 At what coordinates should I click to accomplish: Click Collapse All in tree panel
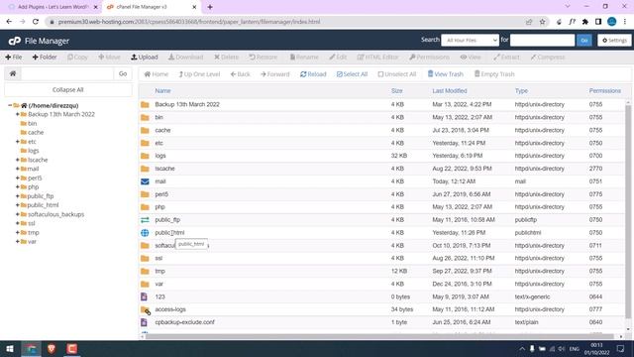tap(68, 90)
